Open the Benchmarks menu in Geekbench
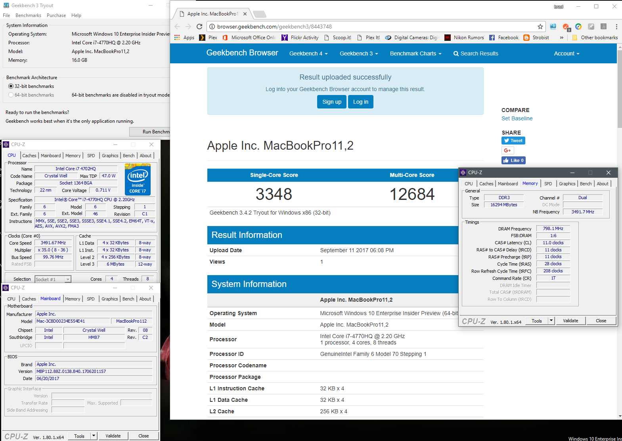622x441 pixels. point(28,15)
